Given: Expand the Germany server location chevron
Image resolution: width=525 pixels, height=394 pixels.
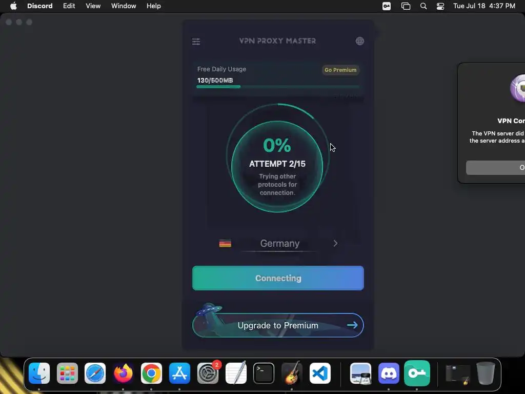Looking at the screenshot, I should click(x=335, y=244).
